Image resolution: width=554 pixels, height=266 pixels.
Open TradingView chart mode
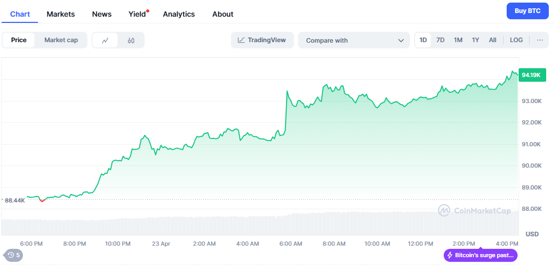pyautogui.click(x=262, y=40)
